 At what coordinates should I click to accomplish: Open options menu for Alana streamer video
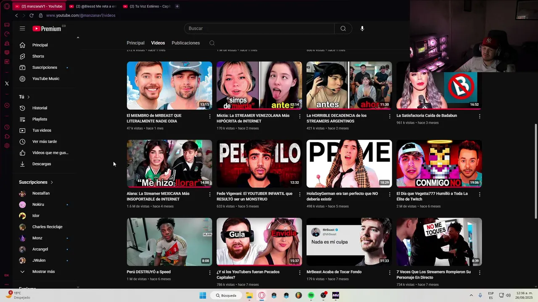click(x=210, y=194)
